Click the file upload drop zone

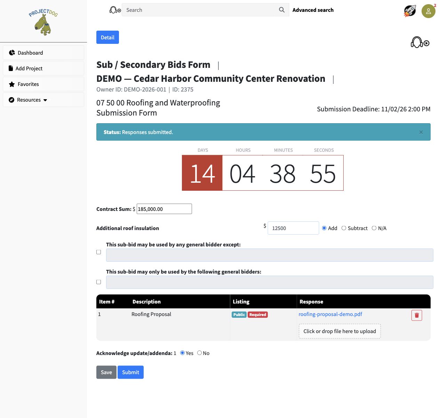point(340,331)
